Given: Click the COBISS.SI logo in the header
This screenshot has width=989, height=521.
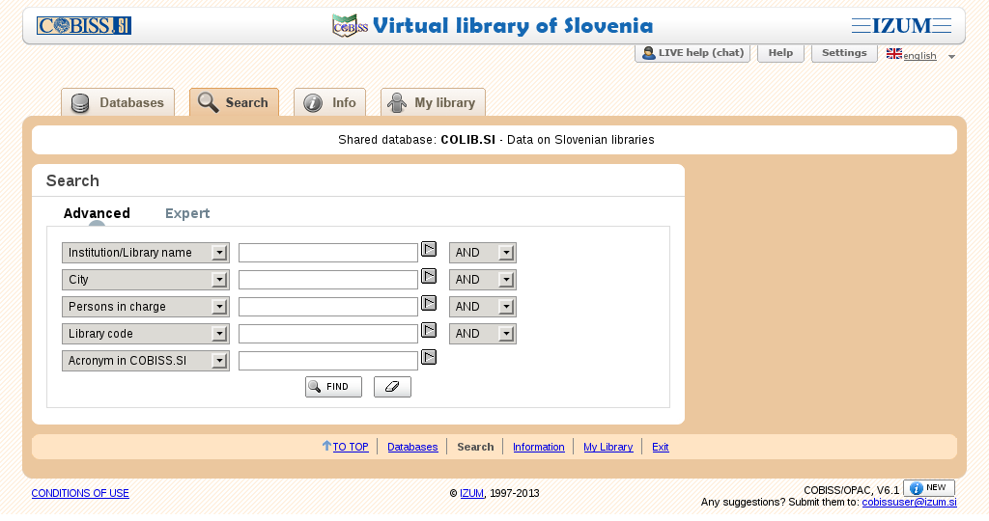Looking at the screenshot, I should [84, 26].
